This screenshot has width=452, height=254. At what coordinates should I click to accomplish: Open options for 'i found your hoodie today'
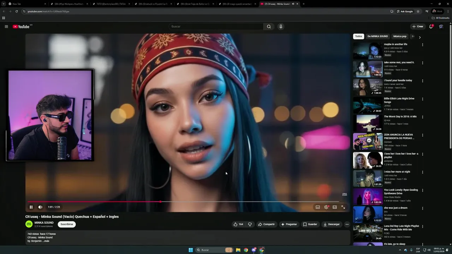tap(422, 81)
